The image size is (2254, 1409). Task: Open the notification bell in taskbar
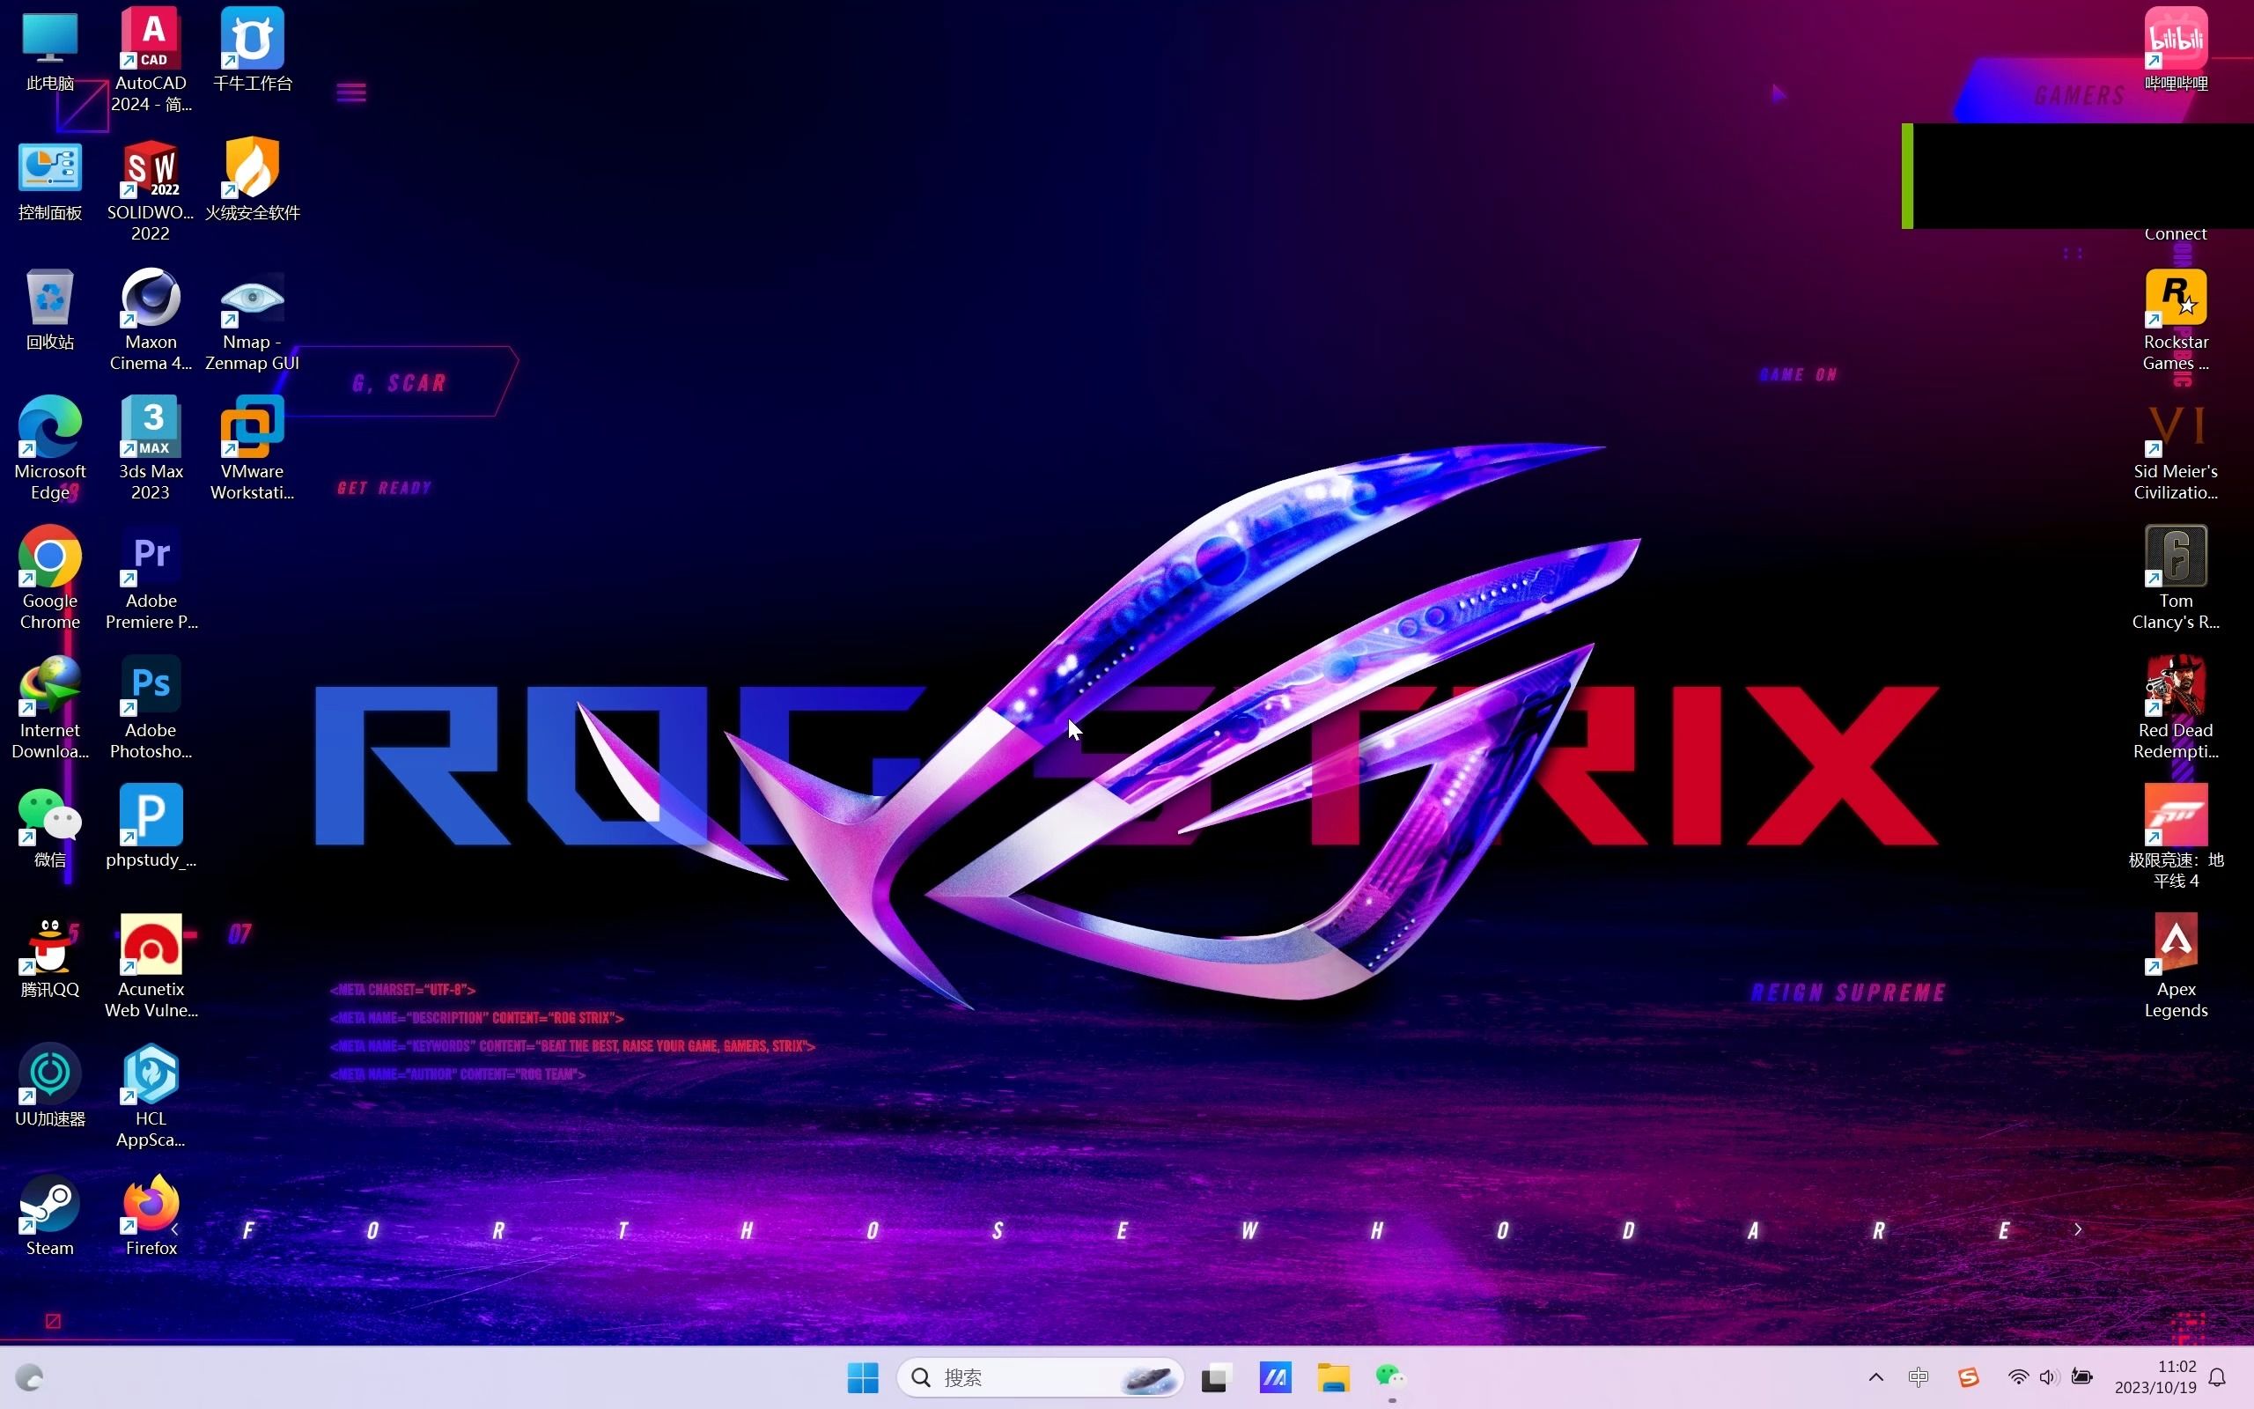pos(2218,1377)
